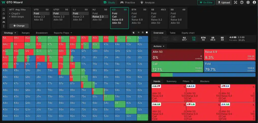Open the help question mark icon

pos(242,3)
